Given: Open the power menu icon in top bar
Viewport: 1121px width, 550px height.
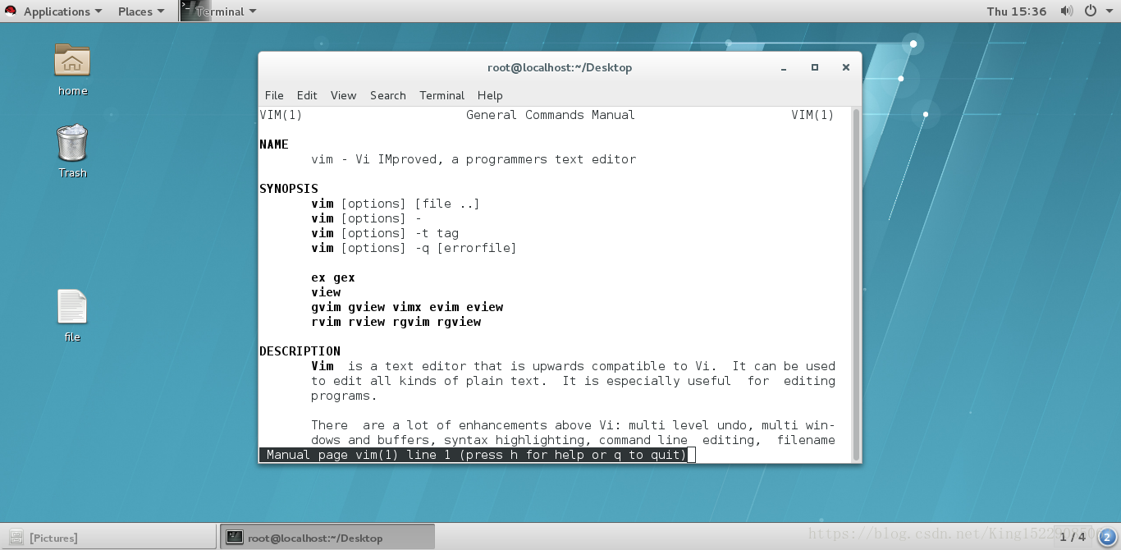Looking at the screenshot, I should (1090, 11).
